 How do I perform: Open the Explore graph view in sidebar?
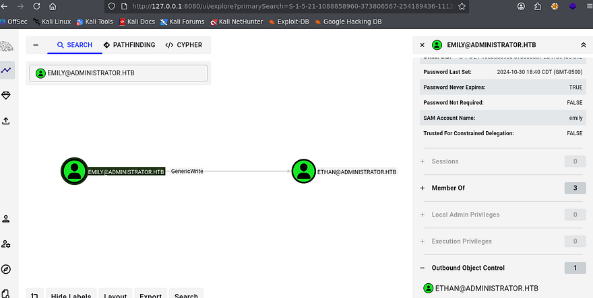point(7,70)
